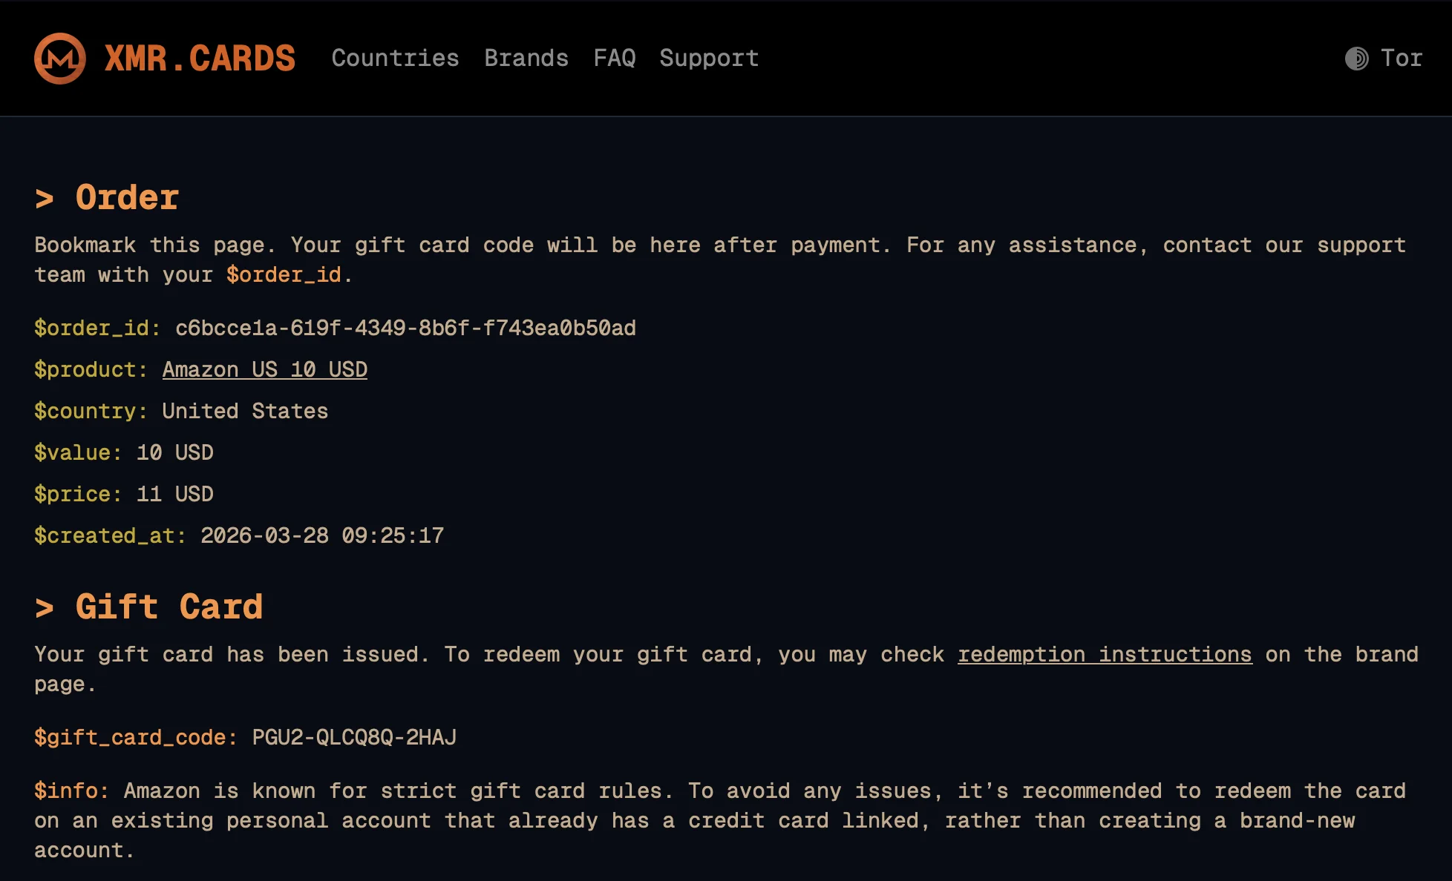Click the $info label about Amazon rules

71,791
